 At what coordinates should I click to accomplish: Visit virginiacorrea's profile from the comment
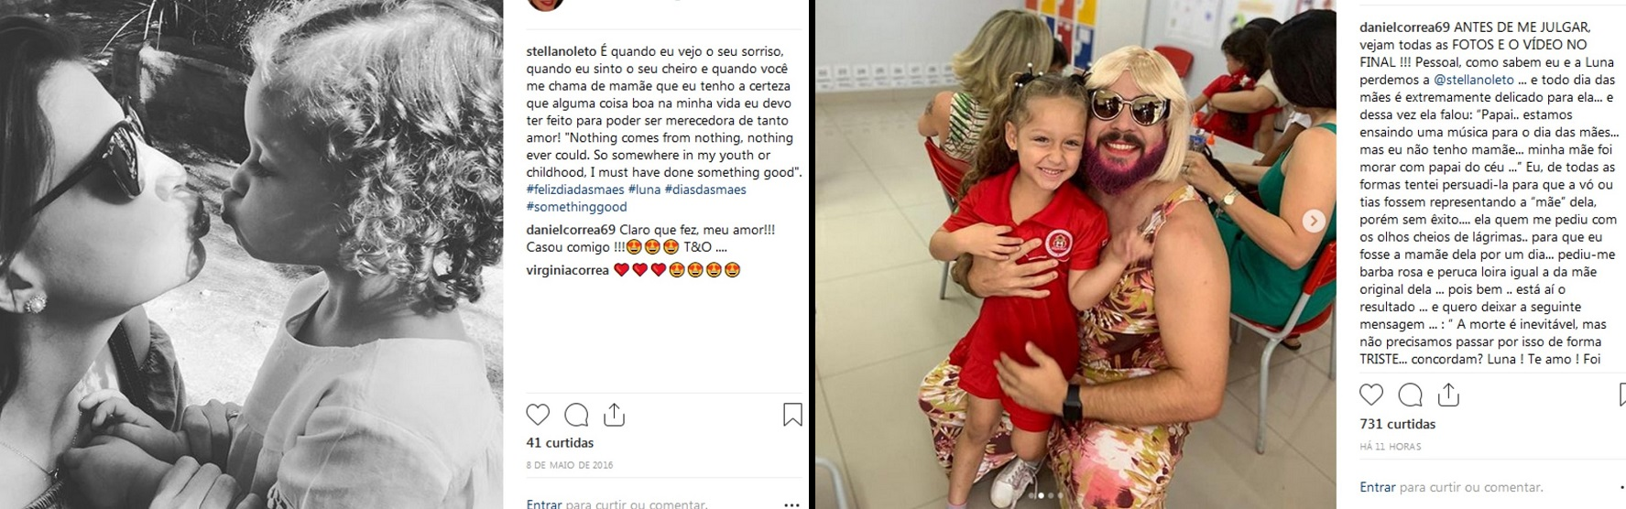(568, 270)
